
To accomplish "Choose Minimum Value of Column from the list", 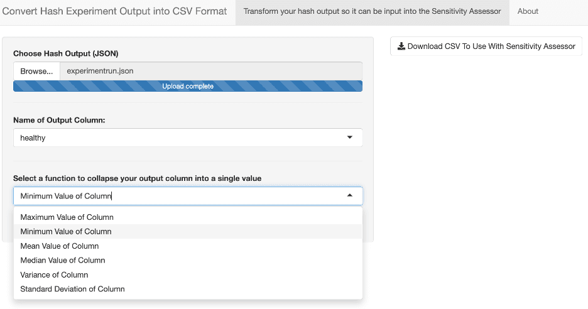I will [x=66, y=232].
